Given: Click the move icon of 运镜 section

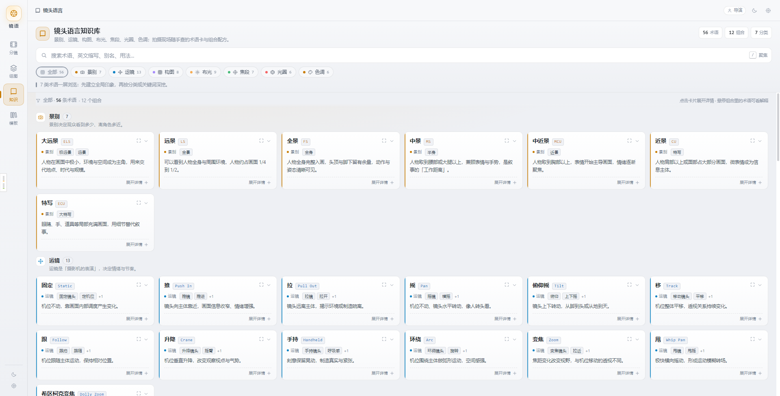Looking at the screenshot, I should pos(41,261).
